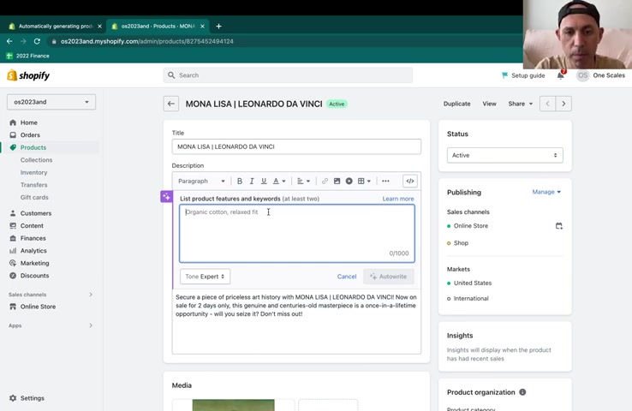
Task: Open Collections under Products
Action: [x=36, y=160]
